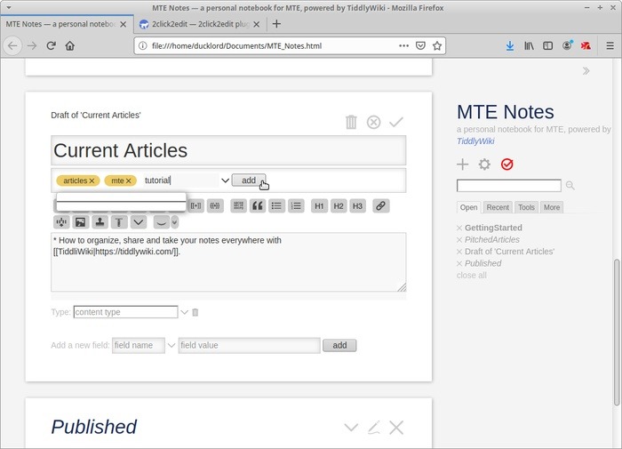Open a new browser tab
This screenshot has height=449, width=622.
pyautogui.click(x=276, y=24)
